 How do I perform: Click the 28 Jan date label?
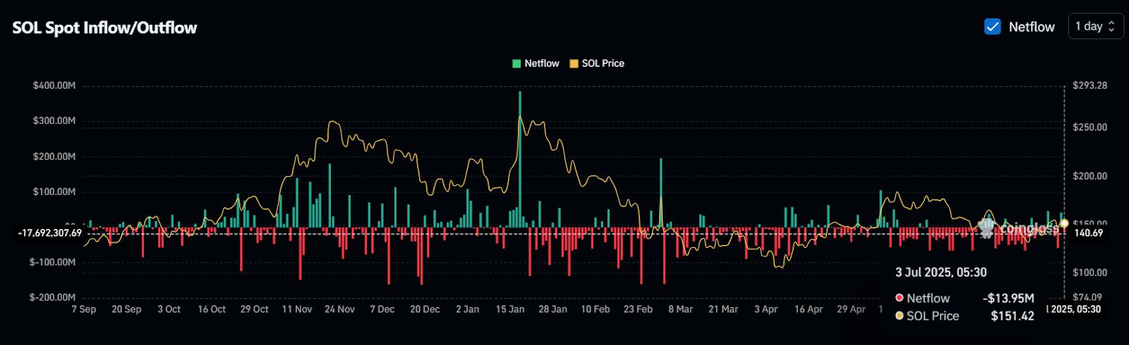click(553, 309)
